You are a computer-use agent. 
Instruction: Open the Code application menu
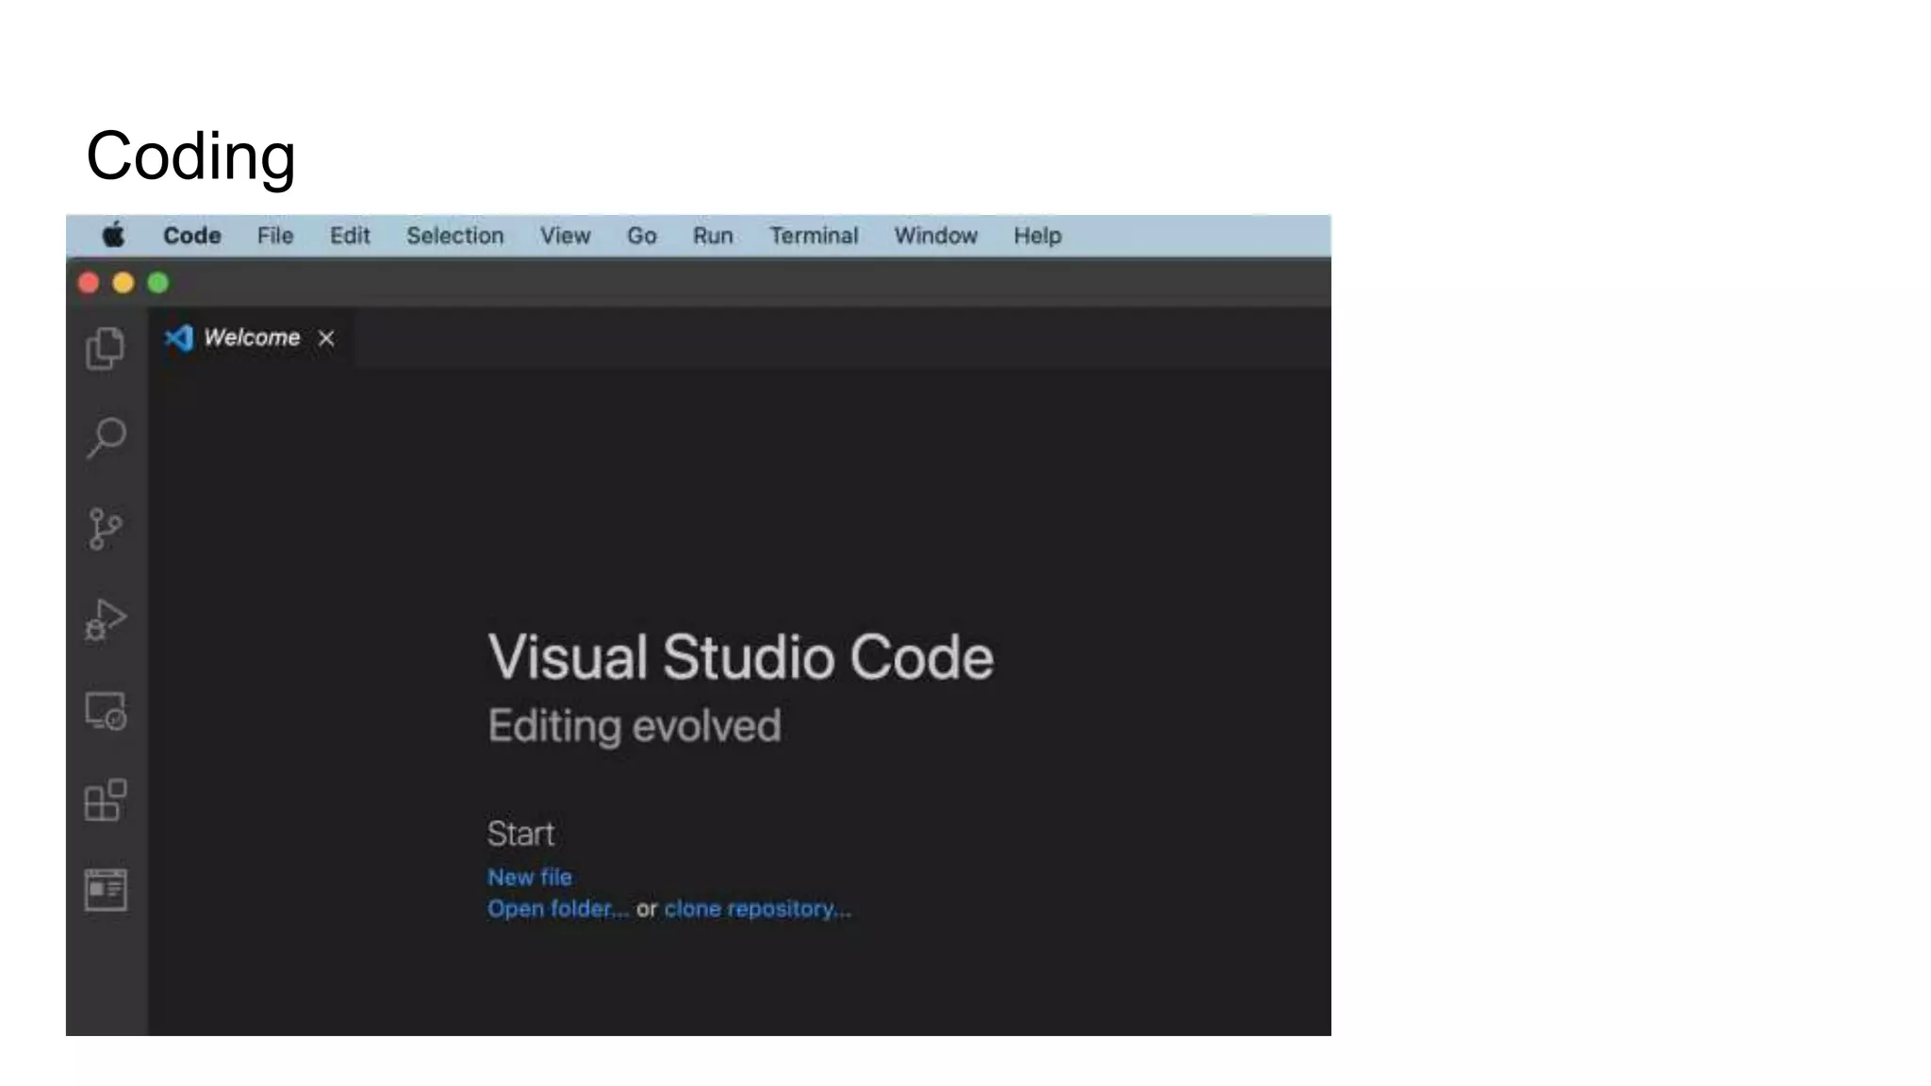tap(192, 236)
